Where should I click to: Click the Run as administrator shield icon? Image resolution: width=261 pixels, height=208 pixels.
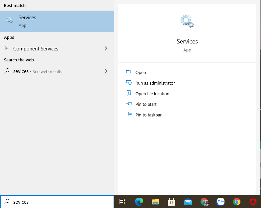129,83
